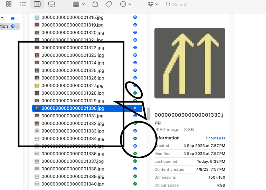Viewport: 266px width, 190px height.
Task: Click sync status icon for 0000000000000001323.jpg
Action: point(135,55)
